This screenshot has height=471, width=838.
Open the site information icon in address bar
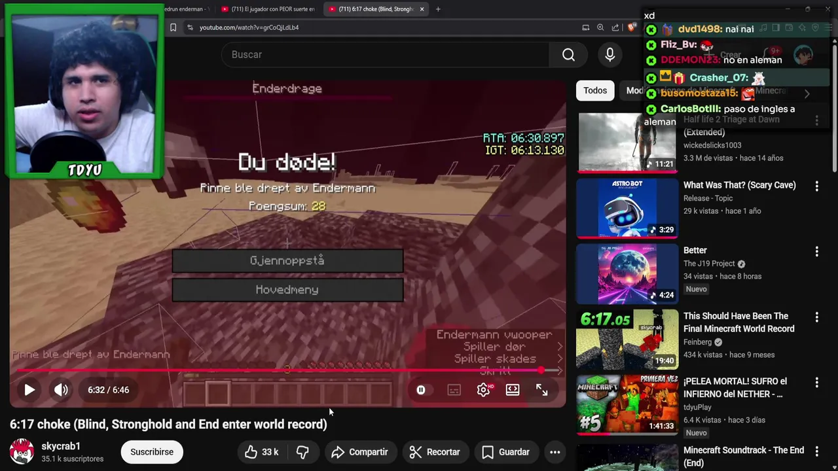(190, 27)
